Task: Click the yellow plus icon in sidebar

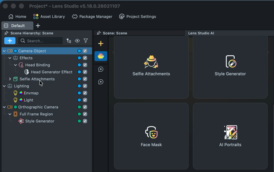Action: coord(101,44)
